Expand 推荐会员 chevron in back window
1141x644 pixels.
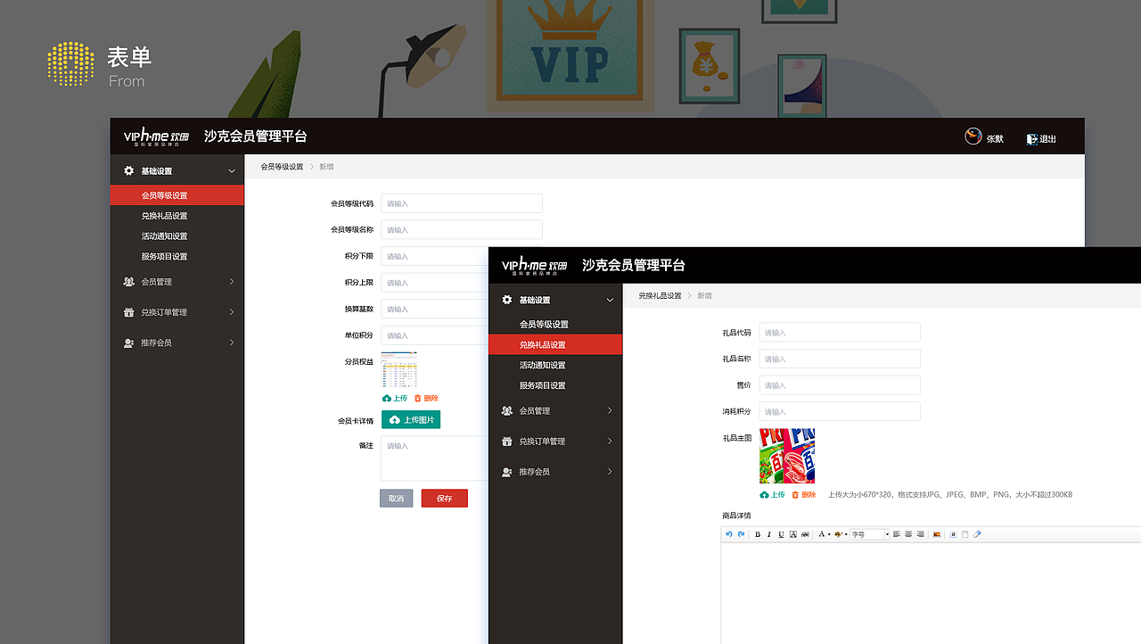pos(232,343)
